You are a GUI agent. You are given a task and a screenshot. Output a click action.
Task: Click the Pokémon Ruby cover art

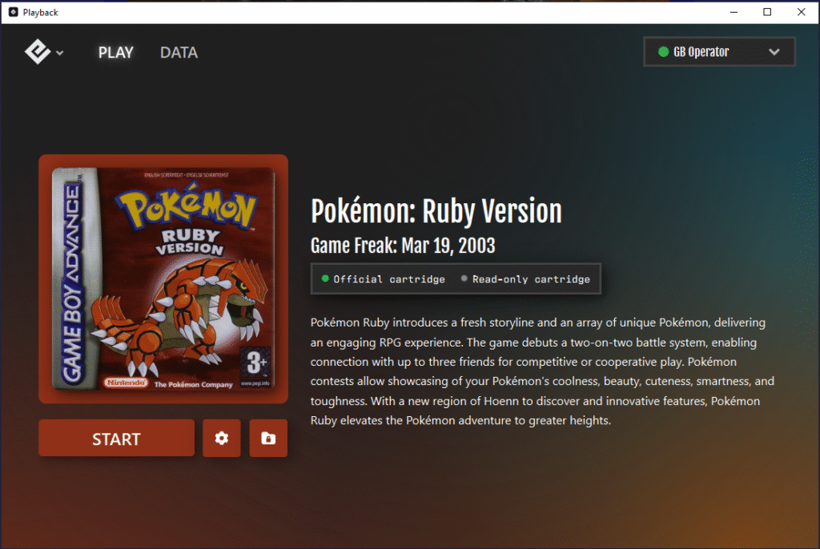163,278
